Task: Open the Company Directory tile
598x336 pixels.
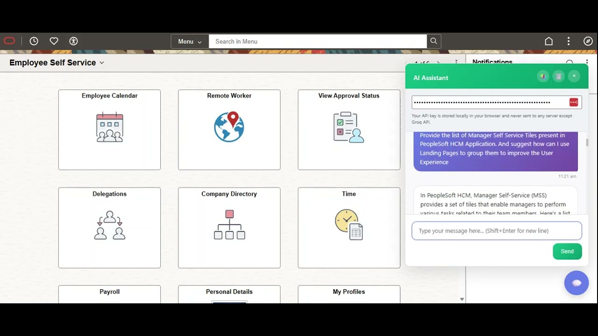Action: [229, 228]
